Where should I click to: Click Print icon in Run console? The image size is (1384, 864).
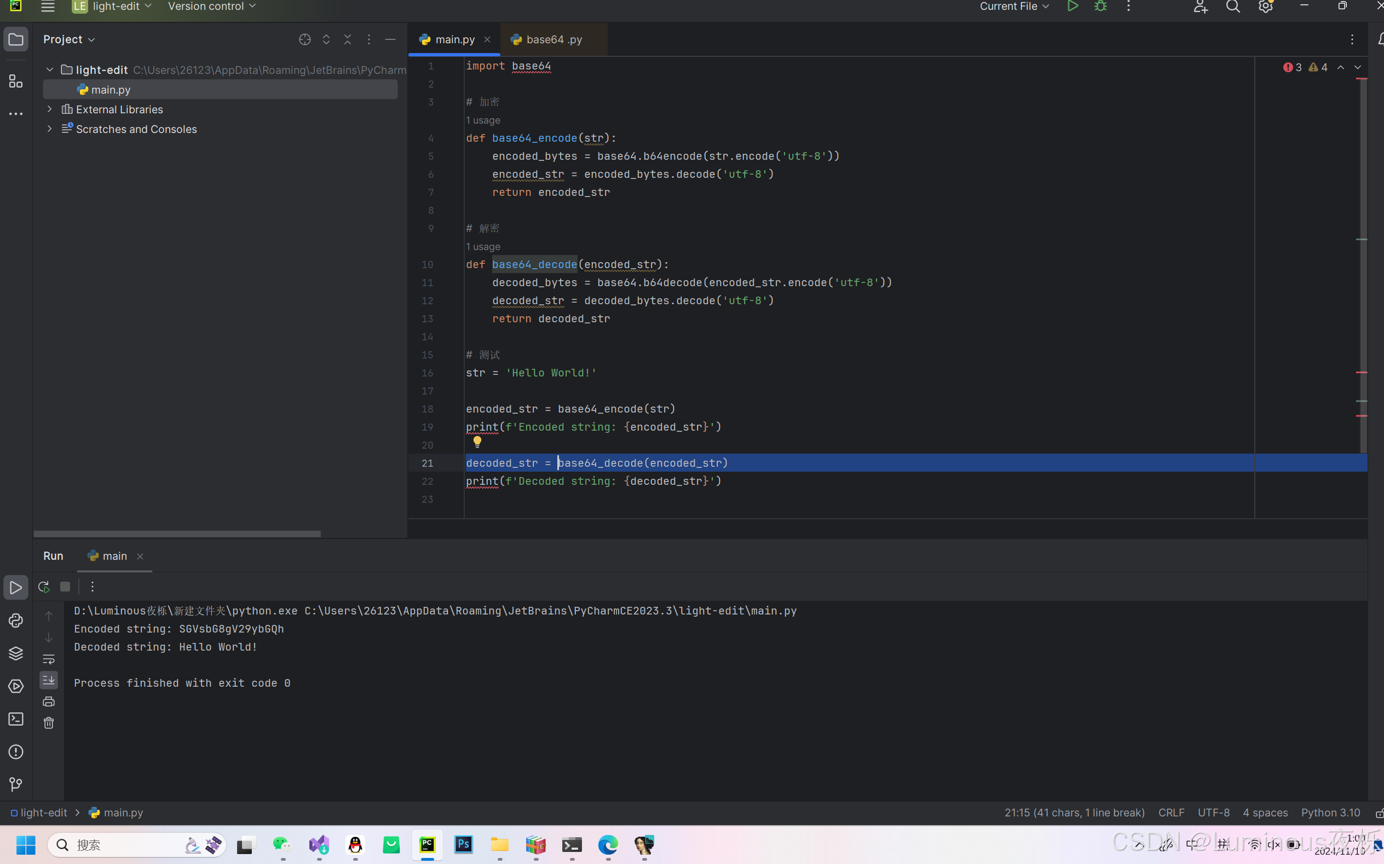[x=49, y=701]
